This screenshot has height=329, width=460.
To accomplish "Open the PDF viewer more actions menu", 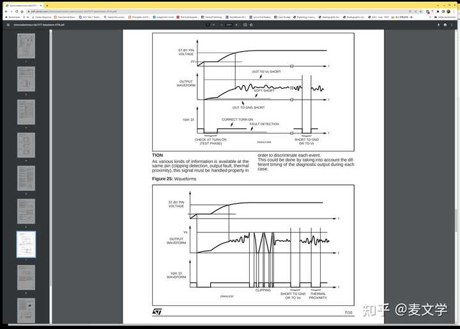I will pyautogui.click(x=452, y=25).
